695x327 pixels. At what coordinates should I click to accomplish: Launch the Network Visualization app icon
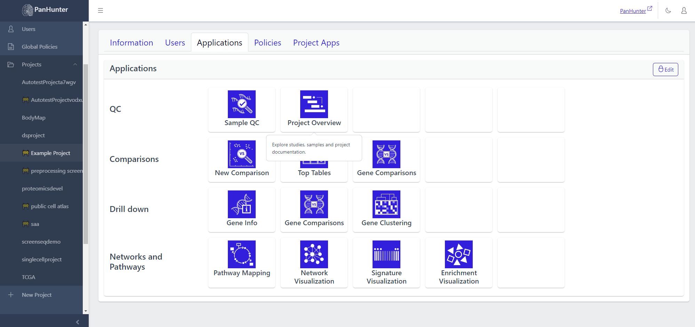314,254
